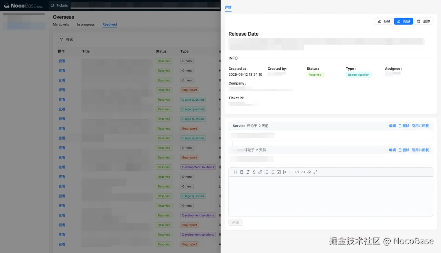Click the NocoBase CRM logo
The image size is (441, 253).
(x=22, y=5)
